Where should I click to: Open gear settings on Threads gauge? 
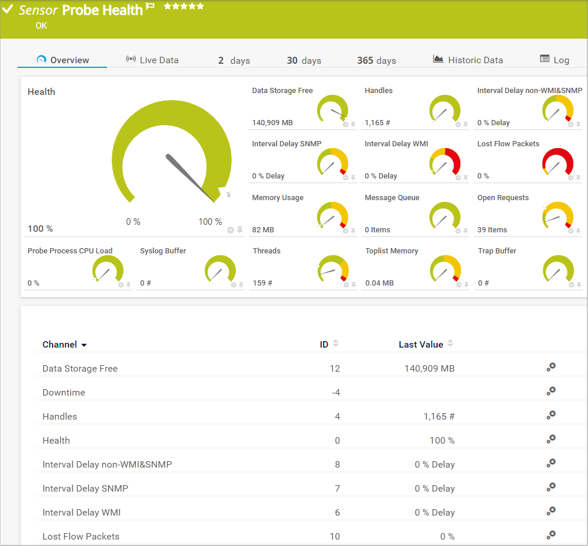tap(346, 285)
